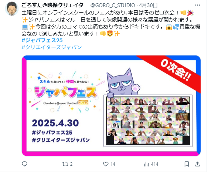Click the red 0次会!! ribbon banner
The height and width of the screenshot is (172, 208).
pyautogui.click(x=173, y=70)
